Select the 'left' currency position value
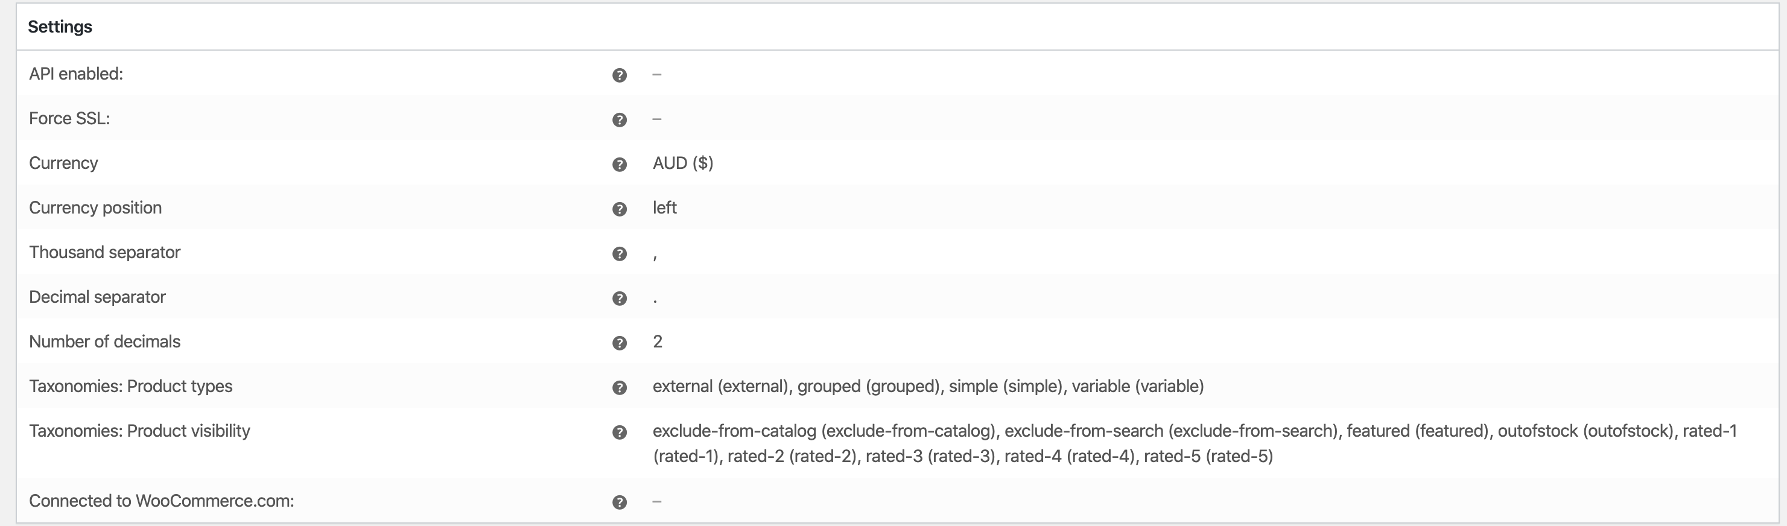1787x526 pixels. point(665,208)
